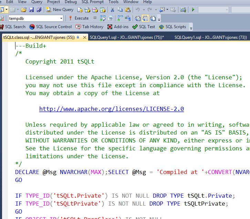Open the solution configurations combo box
Image resolution: width=250 pixels, height=219 pixels.
[x=213, y=10]
